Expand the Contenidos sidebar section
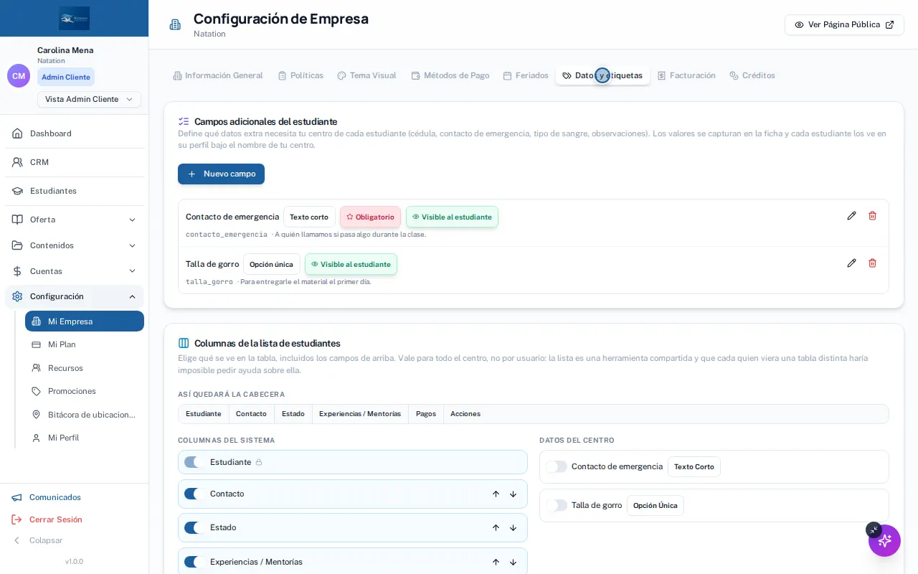 (x=75, y=245)
